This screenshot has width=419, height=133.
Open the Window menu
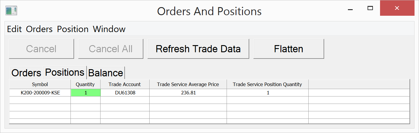pos(109,29)
